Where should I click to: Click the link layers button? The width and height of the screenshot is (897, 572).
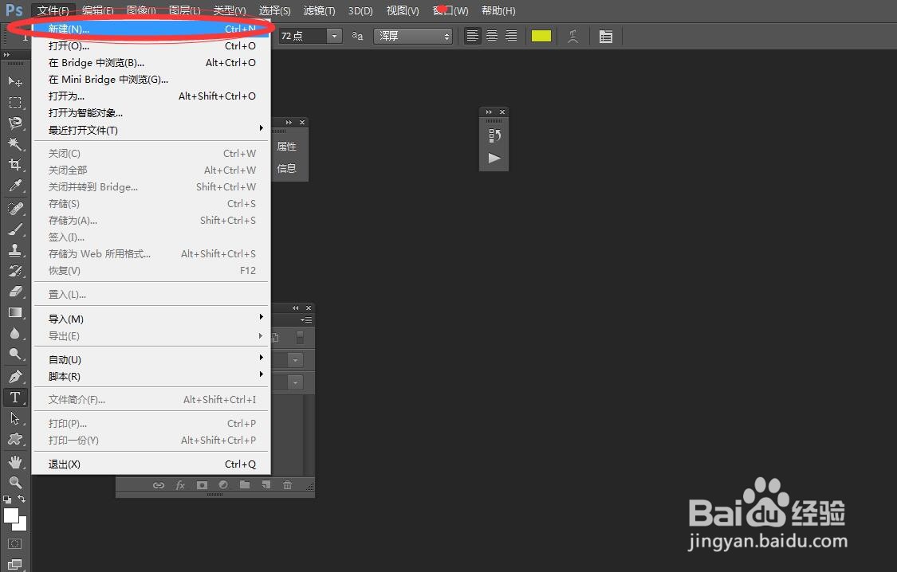click(x=159, y=485)
